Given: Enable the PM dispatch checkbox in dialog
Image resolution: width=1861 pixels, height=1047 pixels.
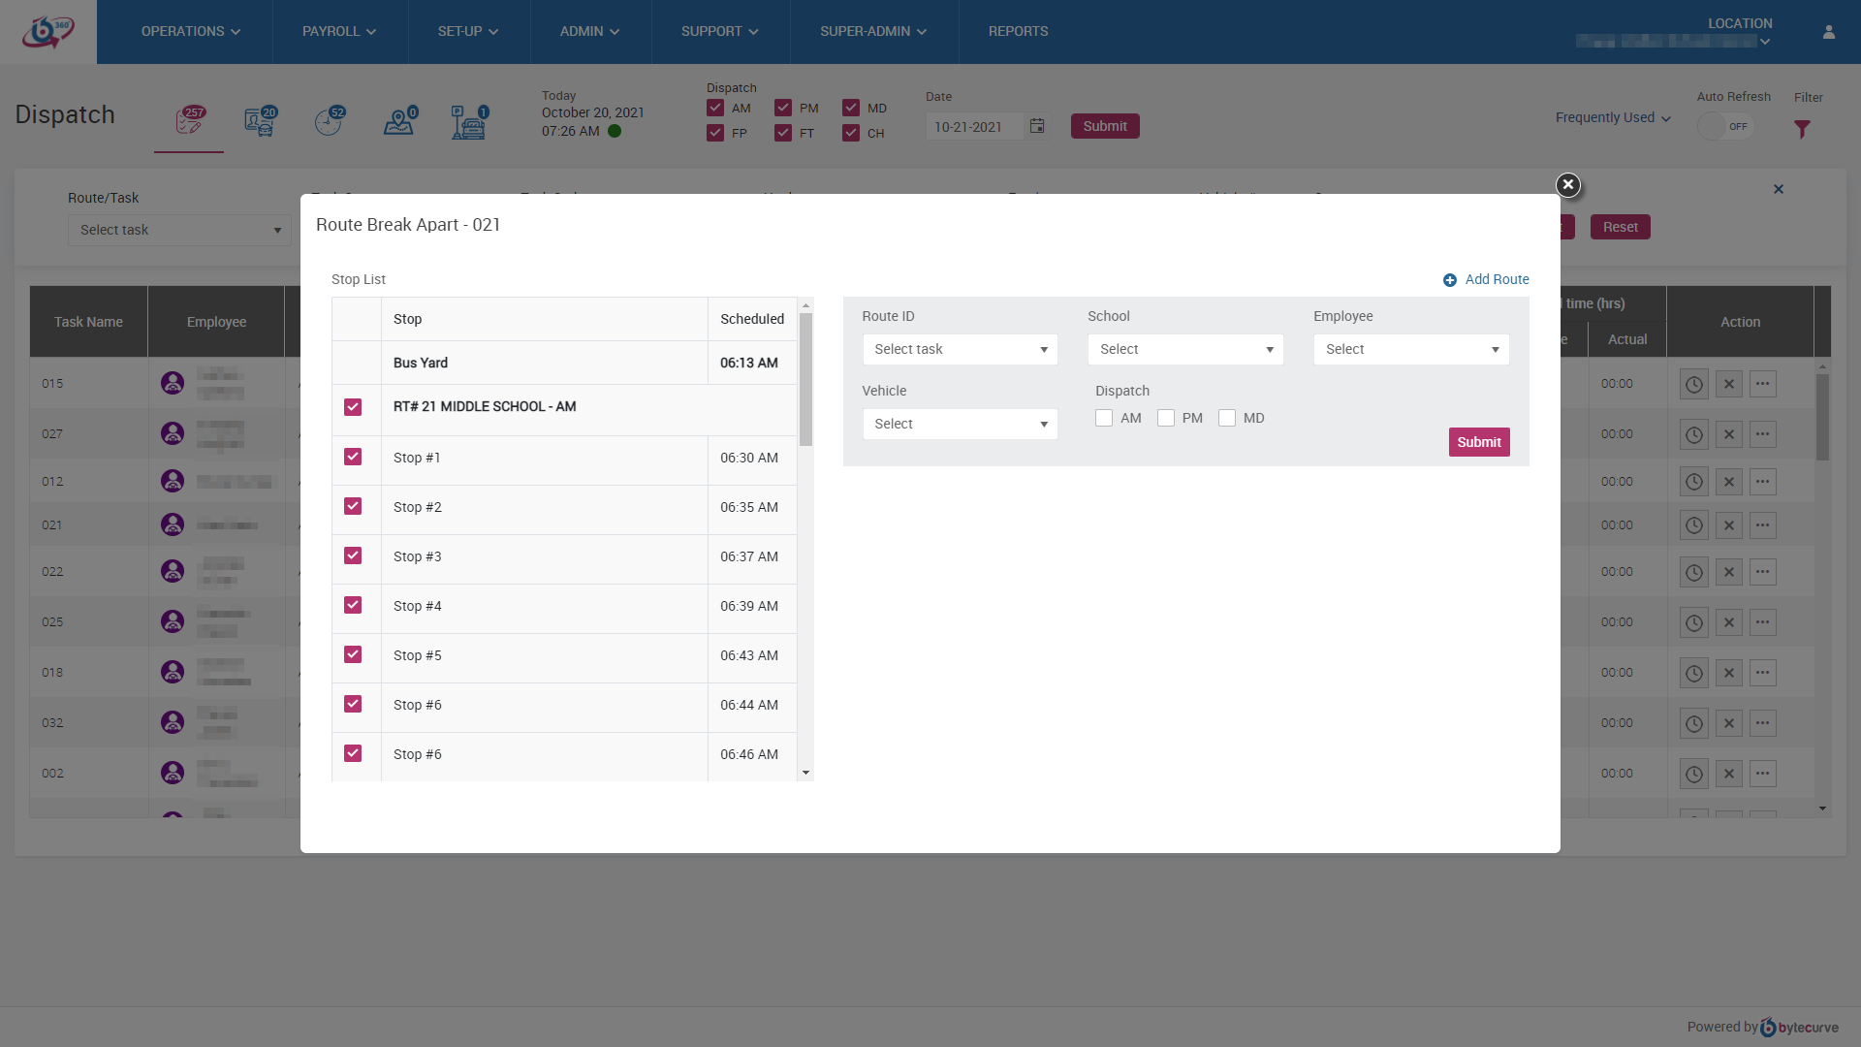Looking at the screenshot, I should 1166,418.
